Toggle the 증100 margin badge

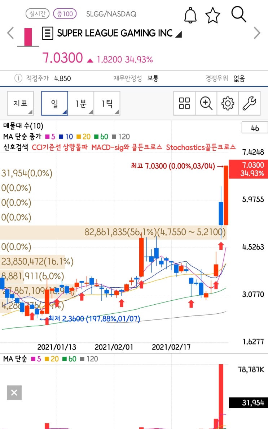65,14
